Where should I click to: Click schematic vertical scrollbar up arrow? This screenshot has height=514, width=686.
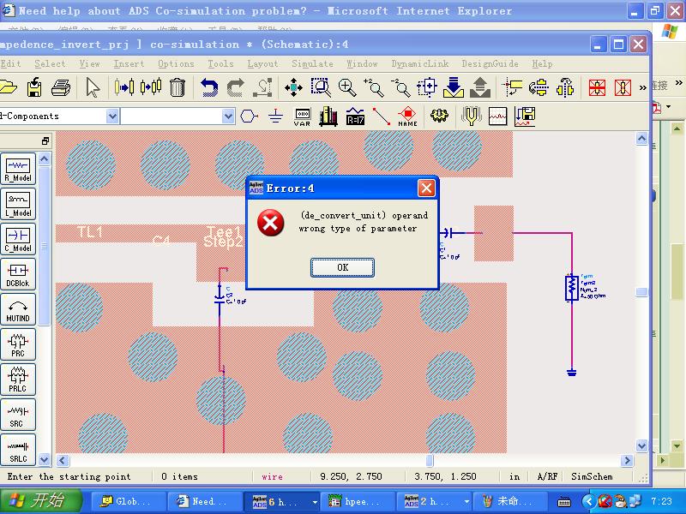pyautogui.click(x=641, y=139)
